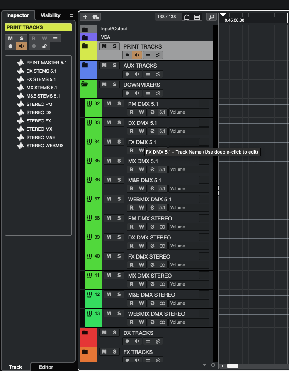Mute the PM DMX 5.1 track
The height and width of the screenshot is (371, 289).
pos(109,103)
